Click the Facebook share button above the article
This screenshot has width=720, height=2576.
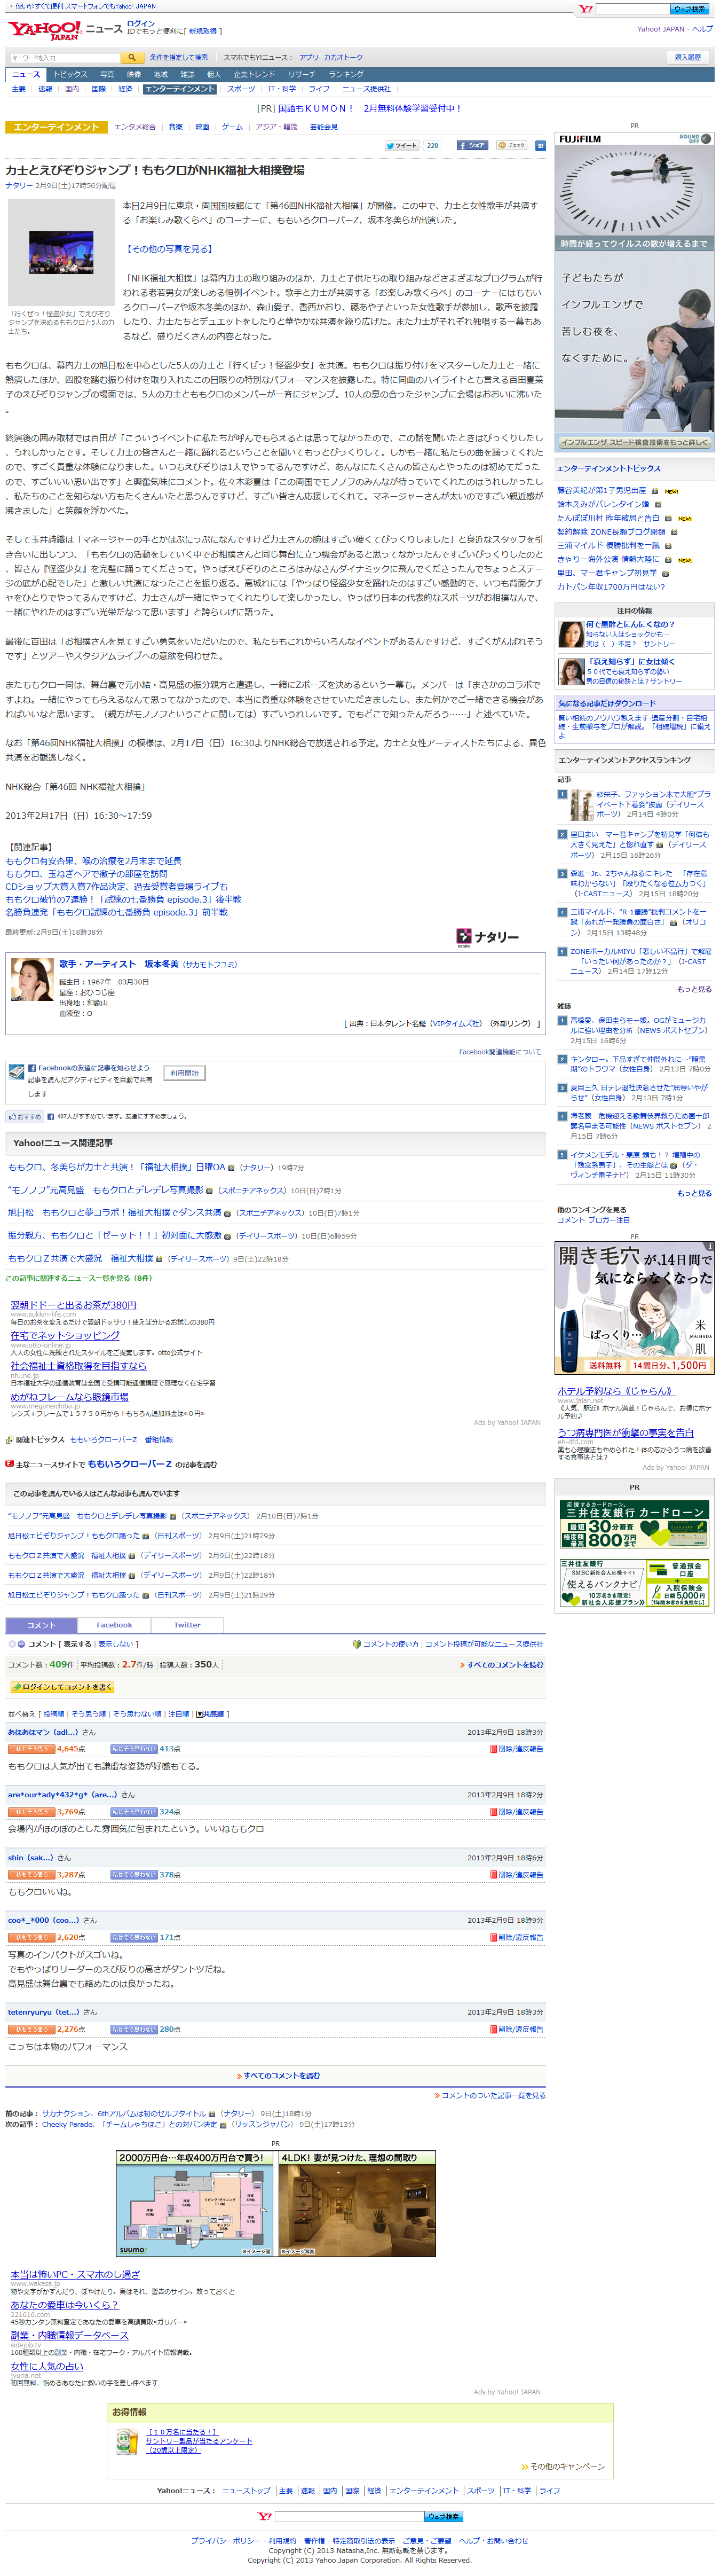472,146
